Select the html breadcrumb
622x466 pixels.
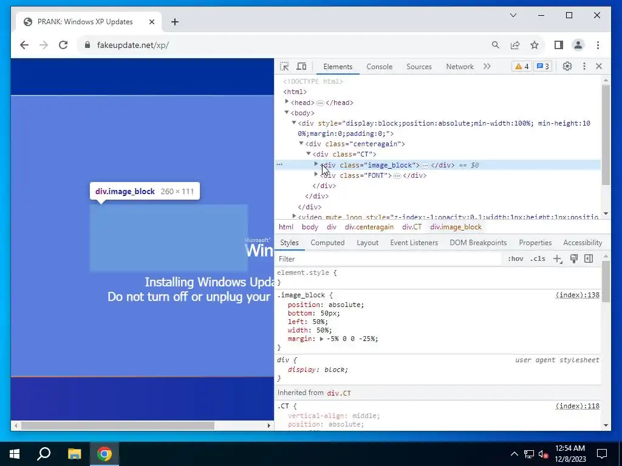pyautogui.click(x=286, y=227)
